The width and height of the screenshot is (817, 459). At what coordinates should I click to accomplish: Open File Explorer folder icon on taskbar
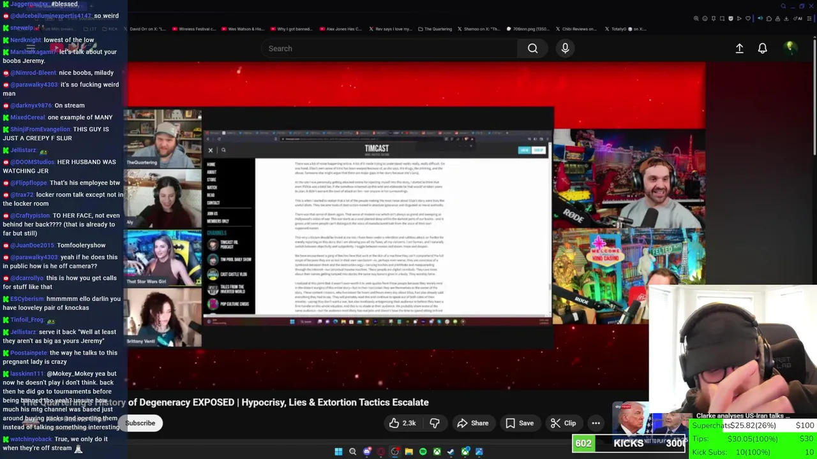click(408, 452)
